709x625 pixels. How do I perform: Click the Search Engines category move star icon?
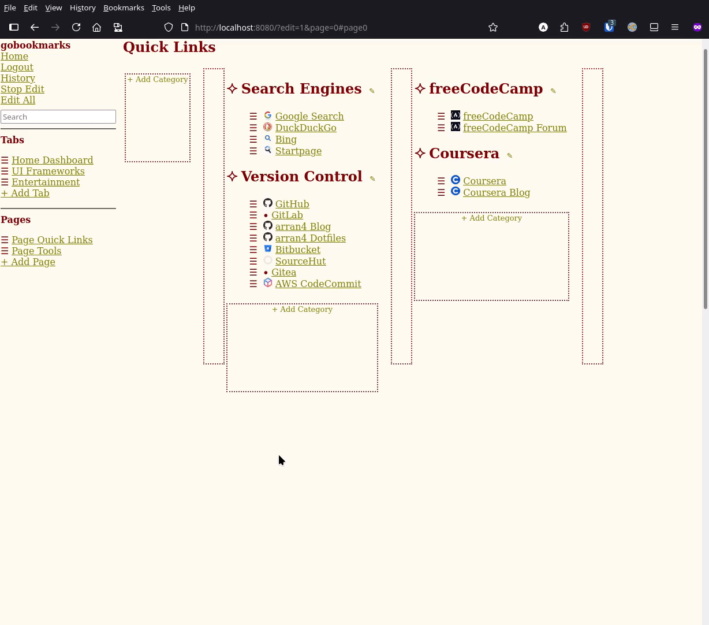(x=232, y=88)
